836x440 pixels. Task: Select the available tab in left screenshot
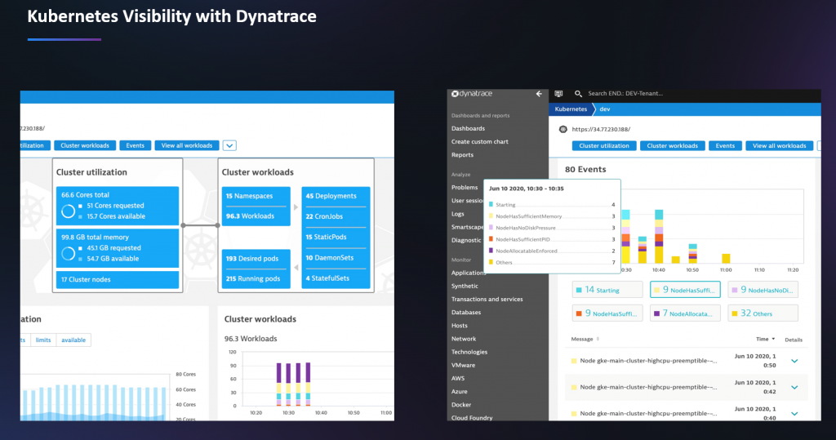(x=73, y=340)
